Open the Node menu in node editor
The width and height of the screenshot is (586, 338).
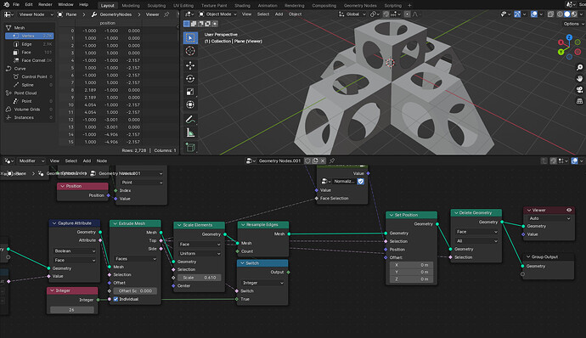coord(102,161)
